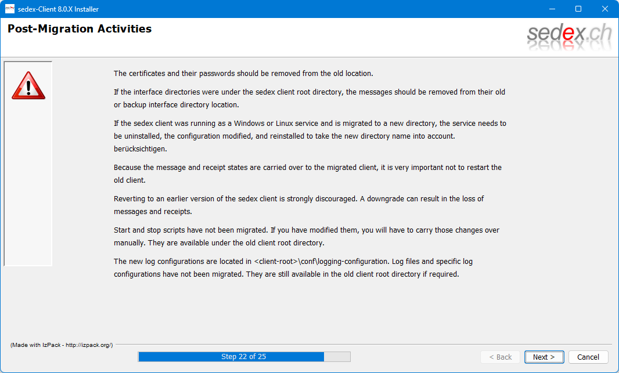Open the Made with IzPack link text
This screenshot has height=373, width=619.
[62, 345]
